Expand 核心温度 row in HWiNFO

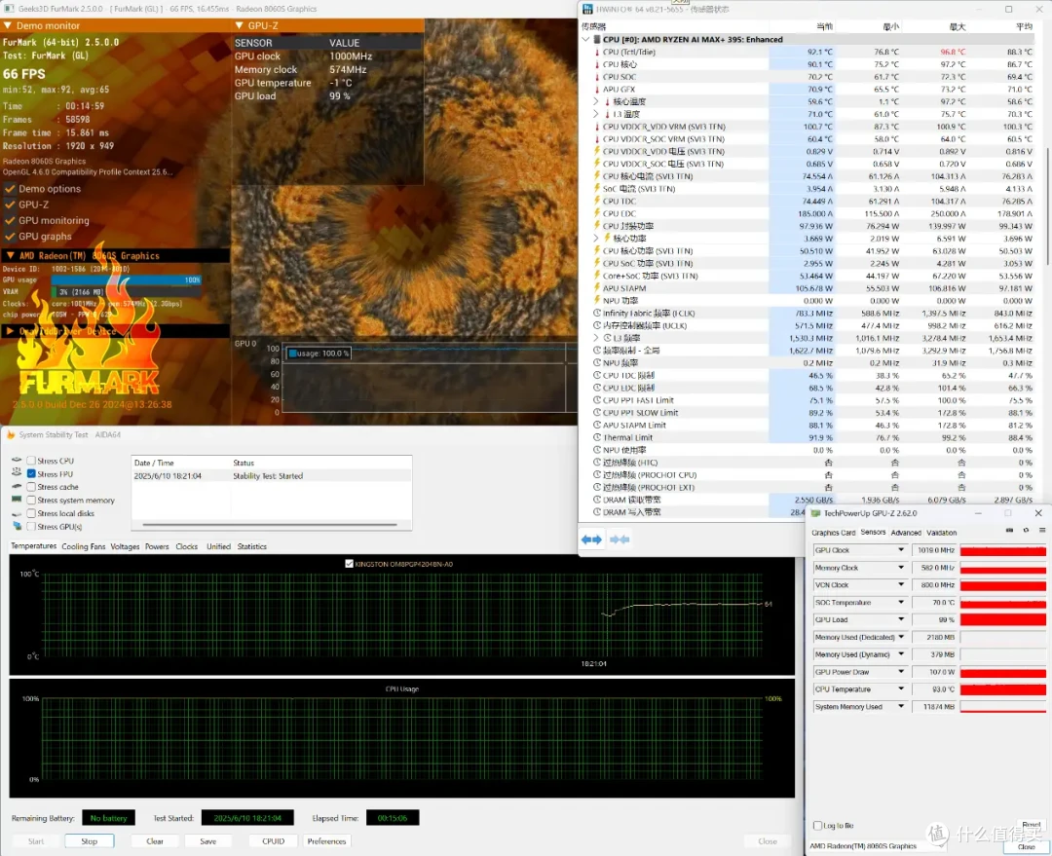tap(596, 102)
